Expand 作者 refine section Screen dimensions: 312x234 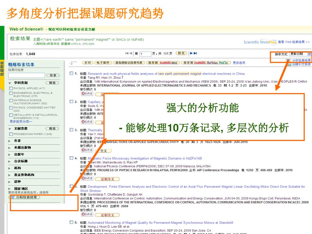9,141
